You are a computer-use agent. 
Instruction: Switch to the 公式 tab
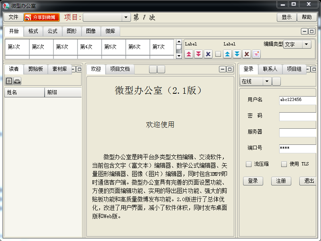[52, 31]
